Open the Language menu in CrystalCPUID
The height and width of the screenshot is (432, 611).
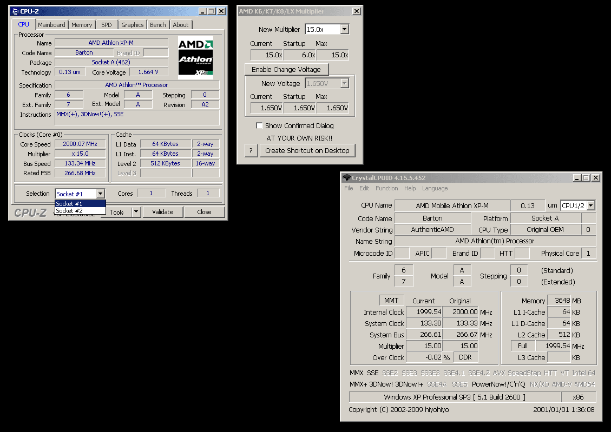(435, 188)
